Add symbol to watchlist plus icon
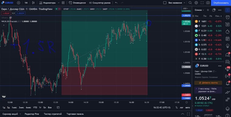 [208, 10]
